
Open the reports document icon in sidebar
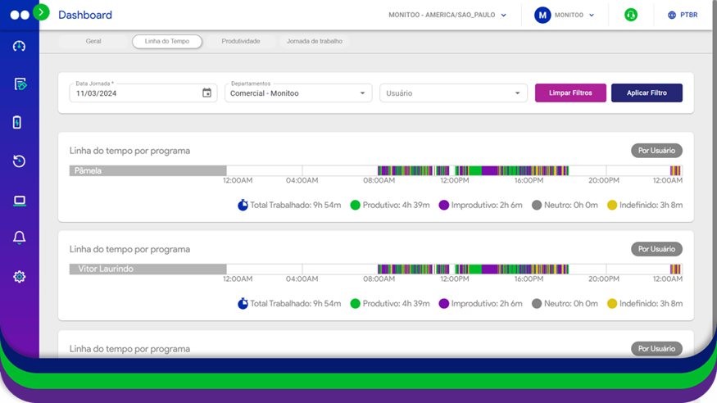(20, 84)
